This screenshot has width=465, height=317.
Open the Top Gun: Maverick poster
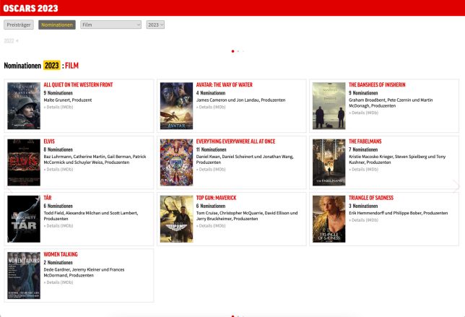pyautogui.click(x=176, y=219)
